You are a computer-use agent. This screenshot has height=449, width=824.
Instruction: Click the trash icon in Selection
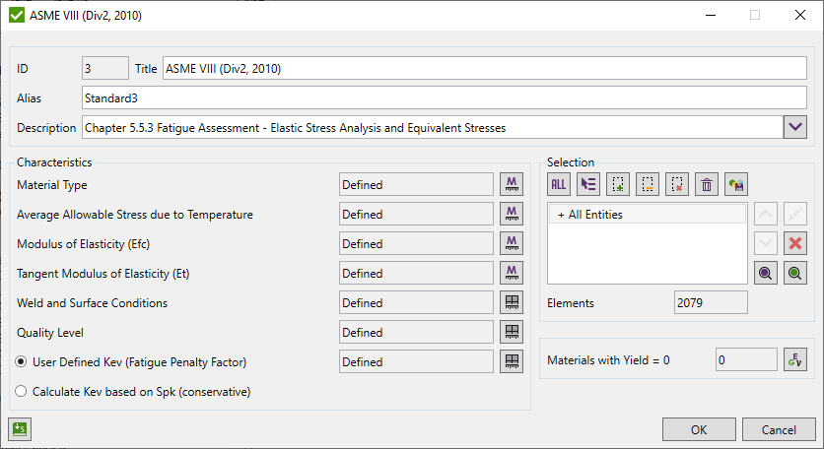coord(707,183)
